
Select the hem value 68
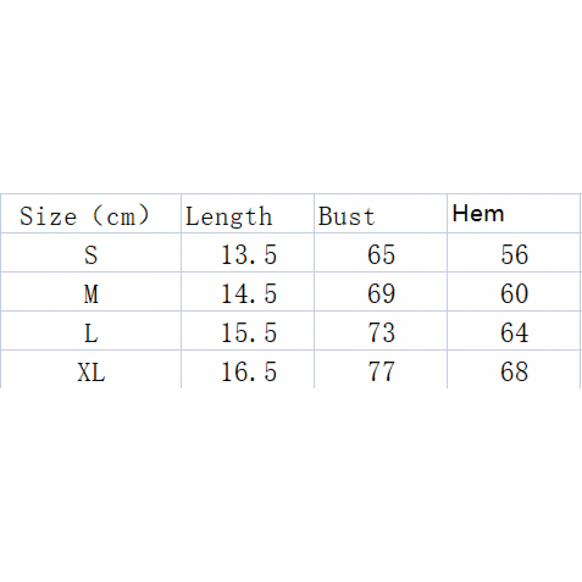point(514,372)
